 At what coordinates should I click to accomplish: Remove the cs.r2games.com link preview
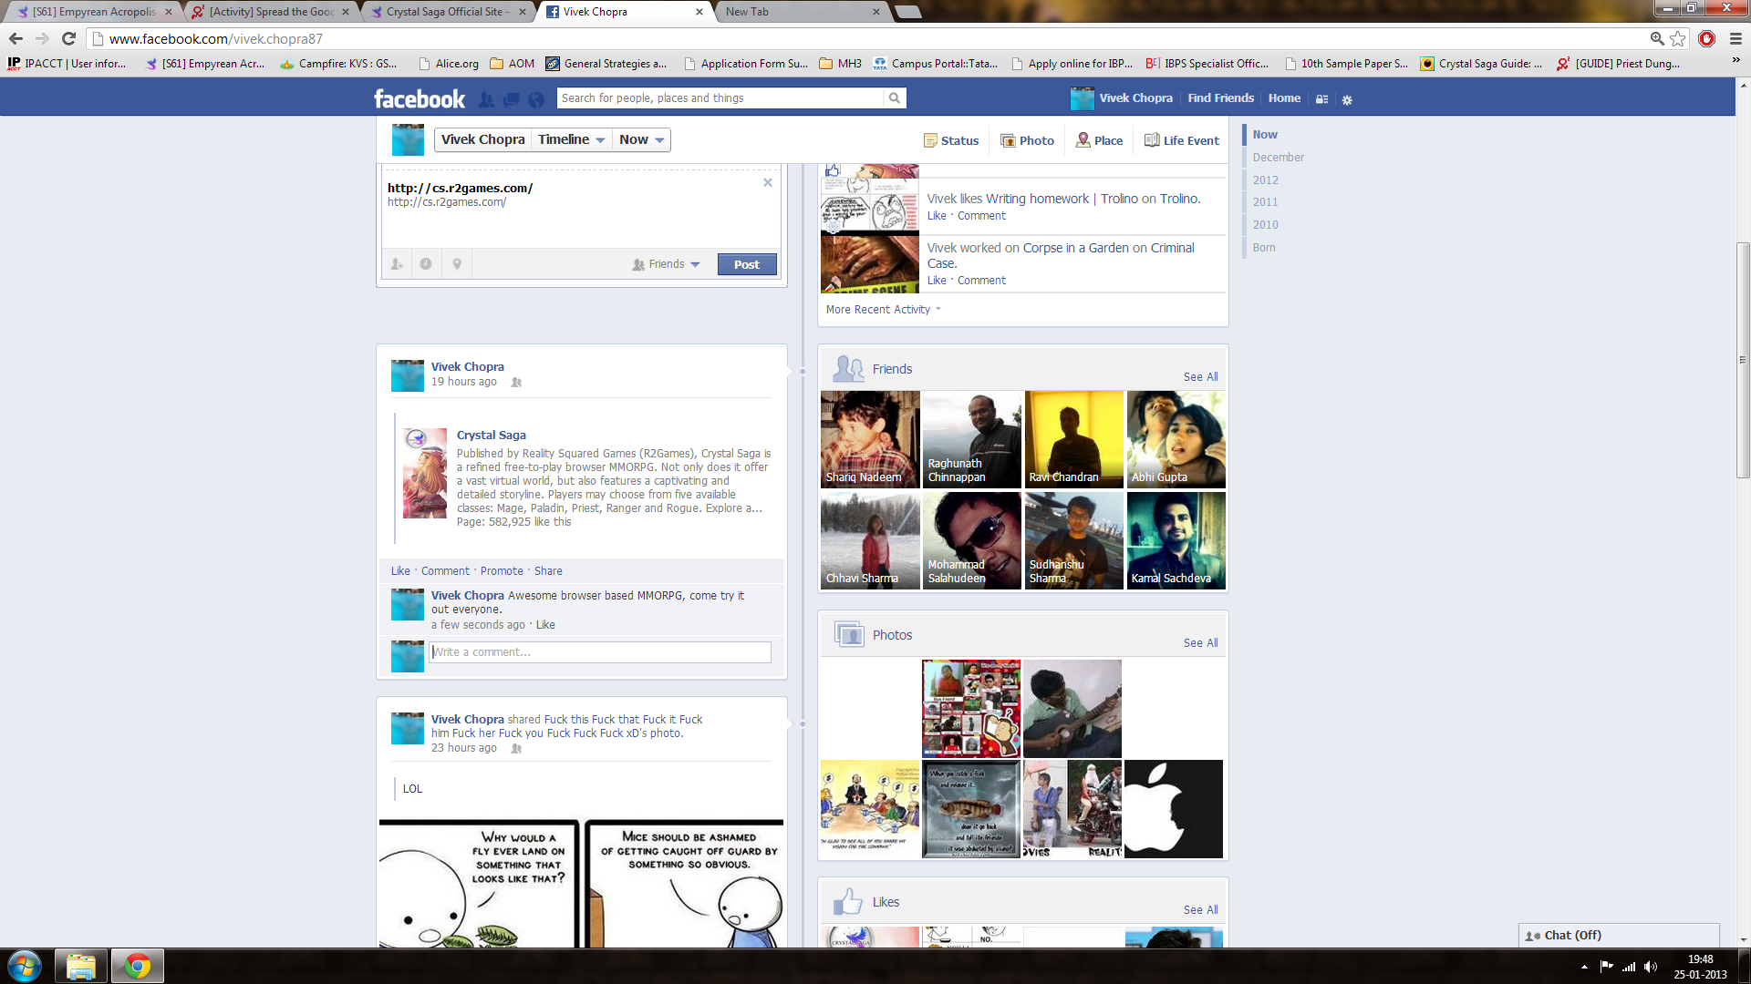[x=768, y=182]
